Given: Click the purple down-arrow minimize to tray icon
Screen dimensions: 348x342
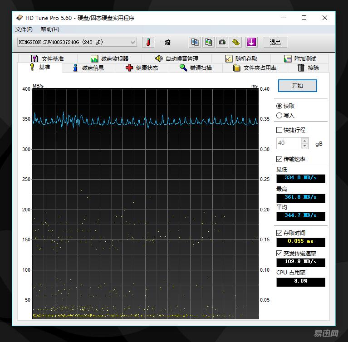Looking at the screenshot, I should [251, 42].
